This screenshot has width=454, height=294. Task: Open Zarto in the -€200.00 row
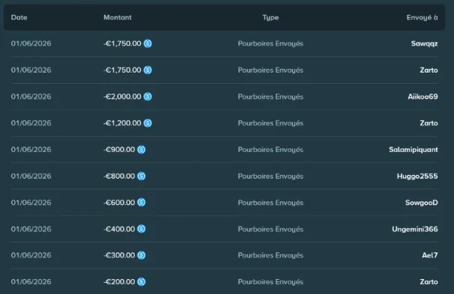tap(429, 281)
